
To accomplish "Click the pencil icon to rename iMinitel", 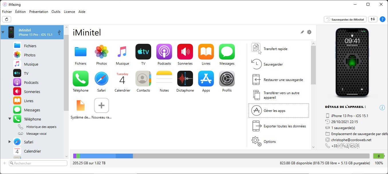I will click(302, 32).
